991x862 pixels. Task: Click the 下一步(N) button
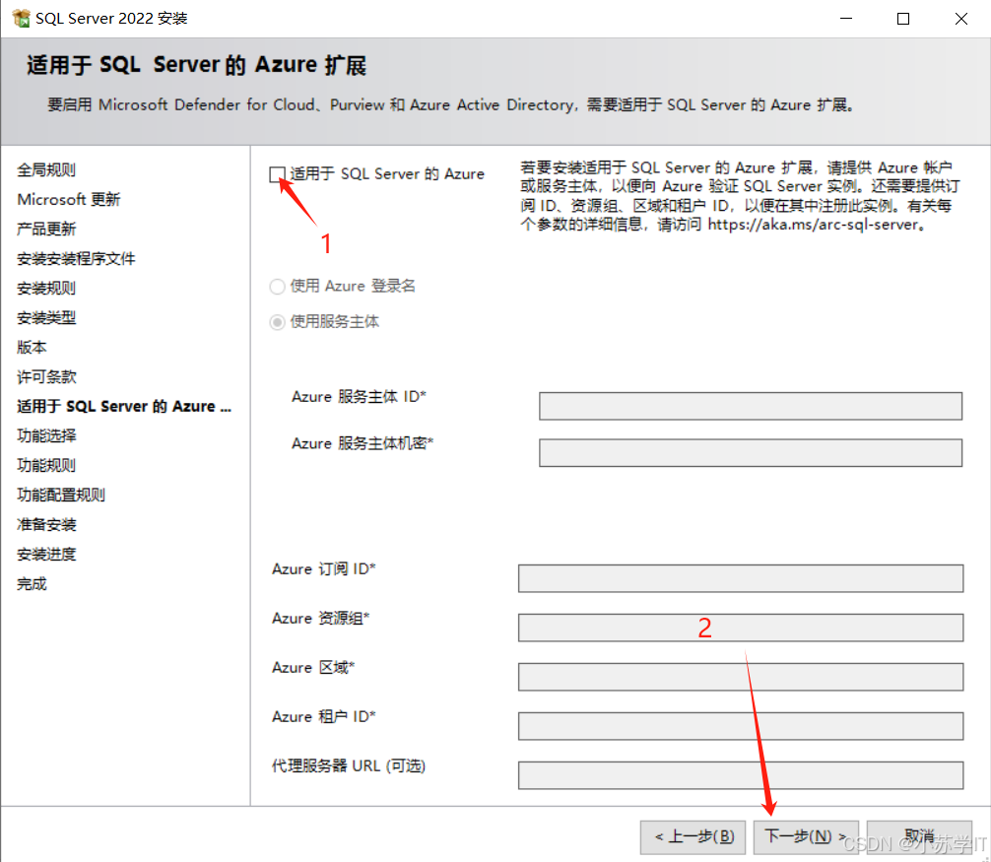point(806,837)
